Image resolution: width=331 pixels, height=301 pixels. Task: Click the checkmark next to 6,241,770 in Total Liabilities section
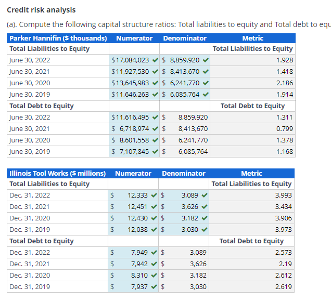coord(206,83)
